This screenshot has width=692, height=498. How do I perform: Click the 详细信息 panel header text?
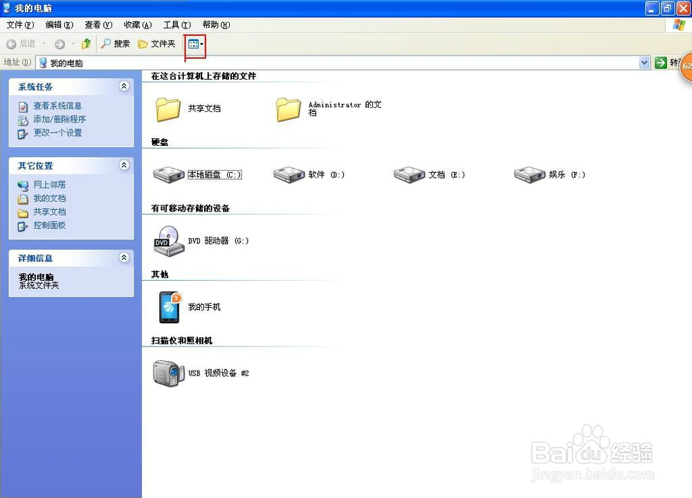pyautogui.click(x=35, y=258)
